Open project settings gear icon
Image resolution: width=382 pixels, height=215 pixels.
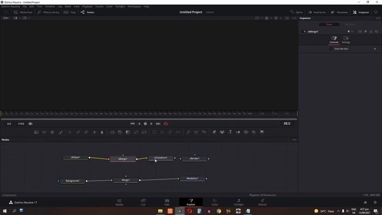(375, 202)
